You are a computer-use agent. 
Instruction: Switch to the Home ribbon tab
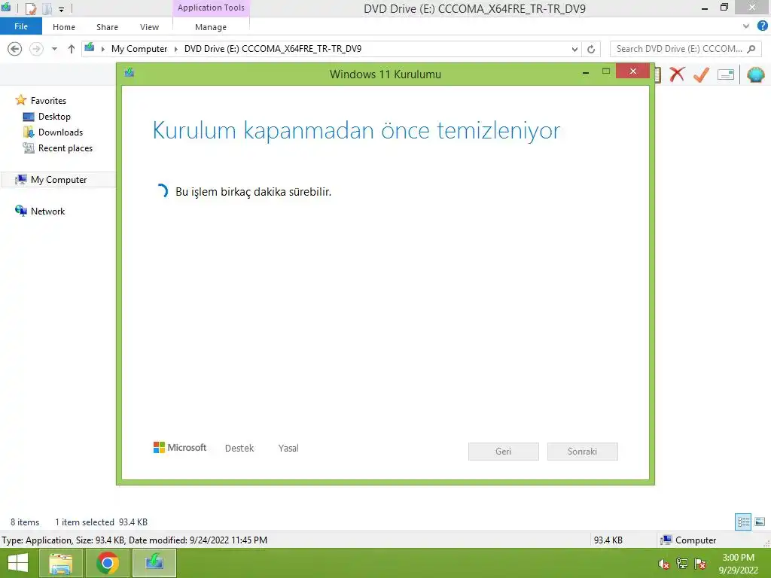coord(64,27)
